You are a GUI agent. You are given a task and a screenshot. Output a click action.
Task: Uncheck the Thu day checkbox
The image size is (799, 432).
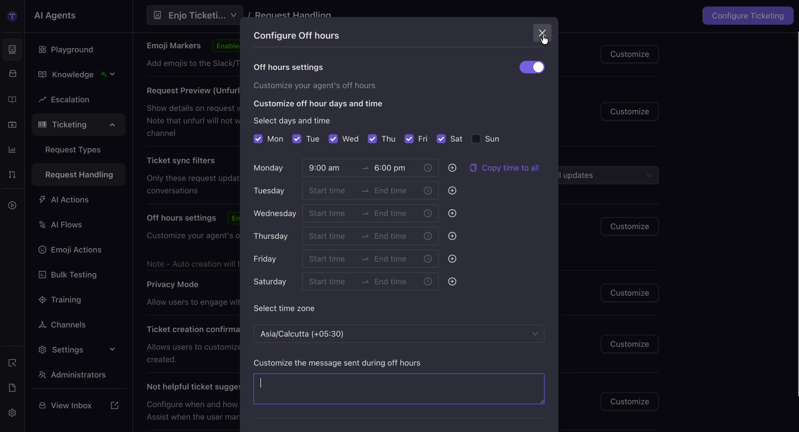tap(372, 139)
